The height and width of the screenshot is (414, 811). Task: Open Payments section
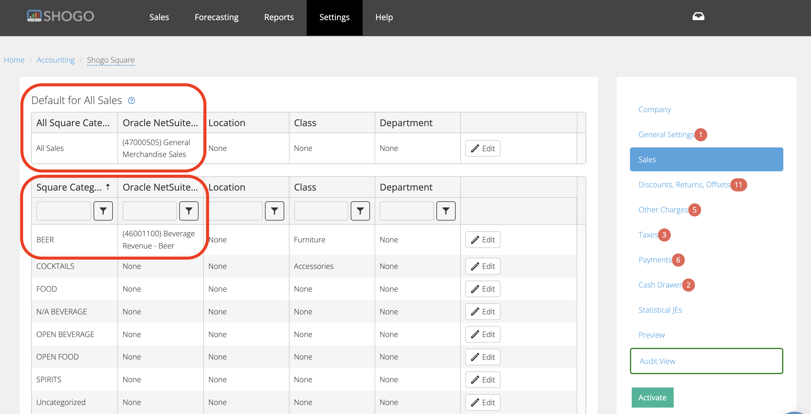pyautogui.click(x=655, y=260)
